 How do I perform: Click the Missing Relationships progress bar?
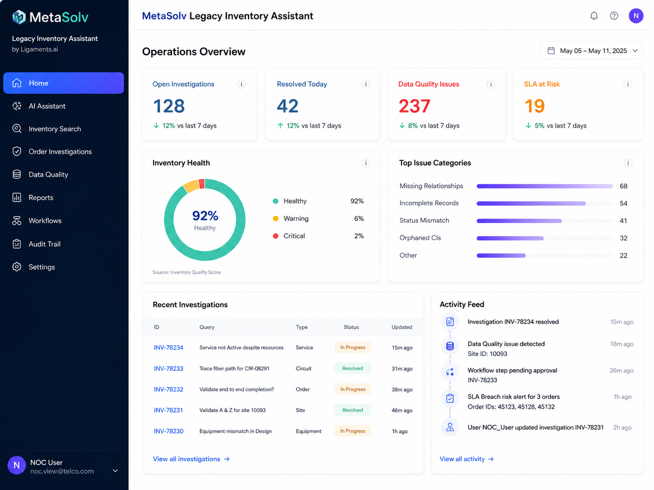(x=545, y=186)
